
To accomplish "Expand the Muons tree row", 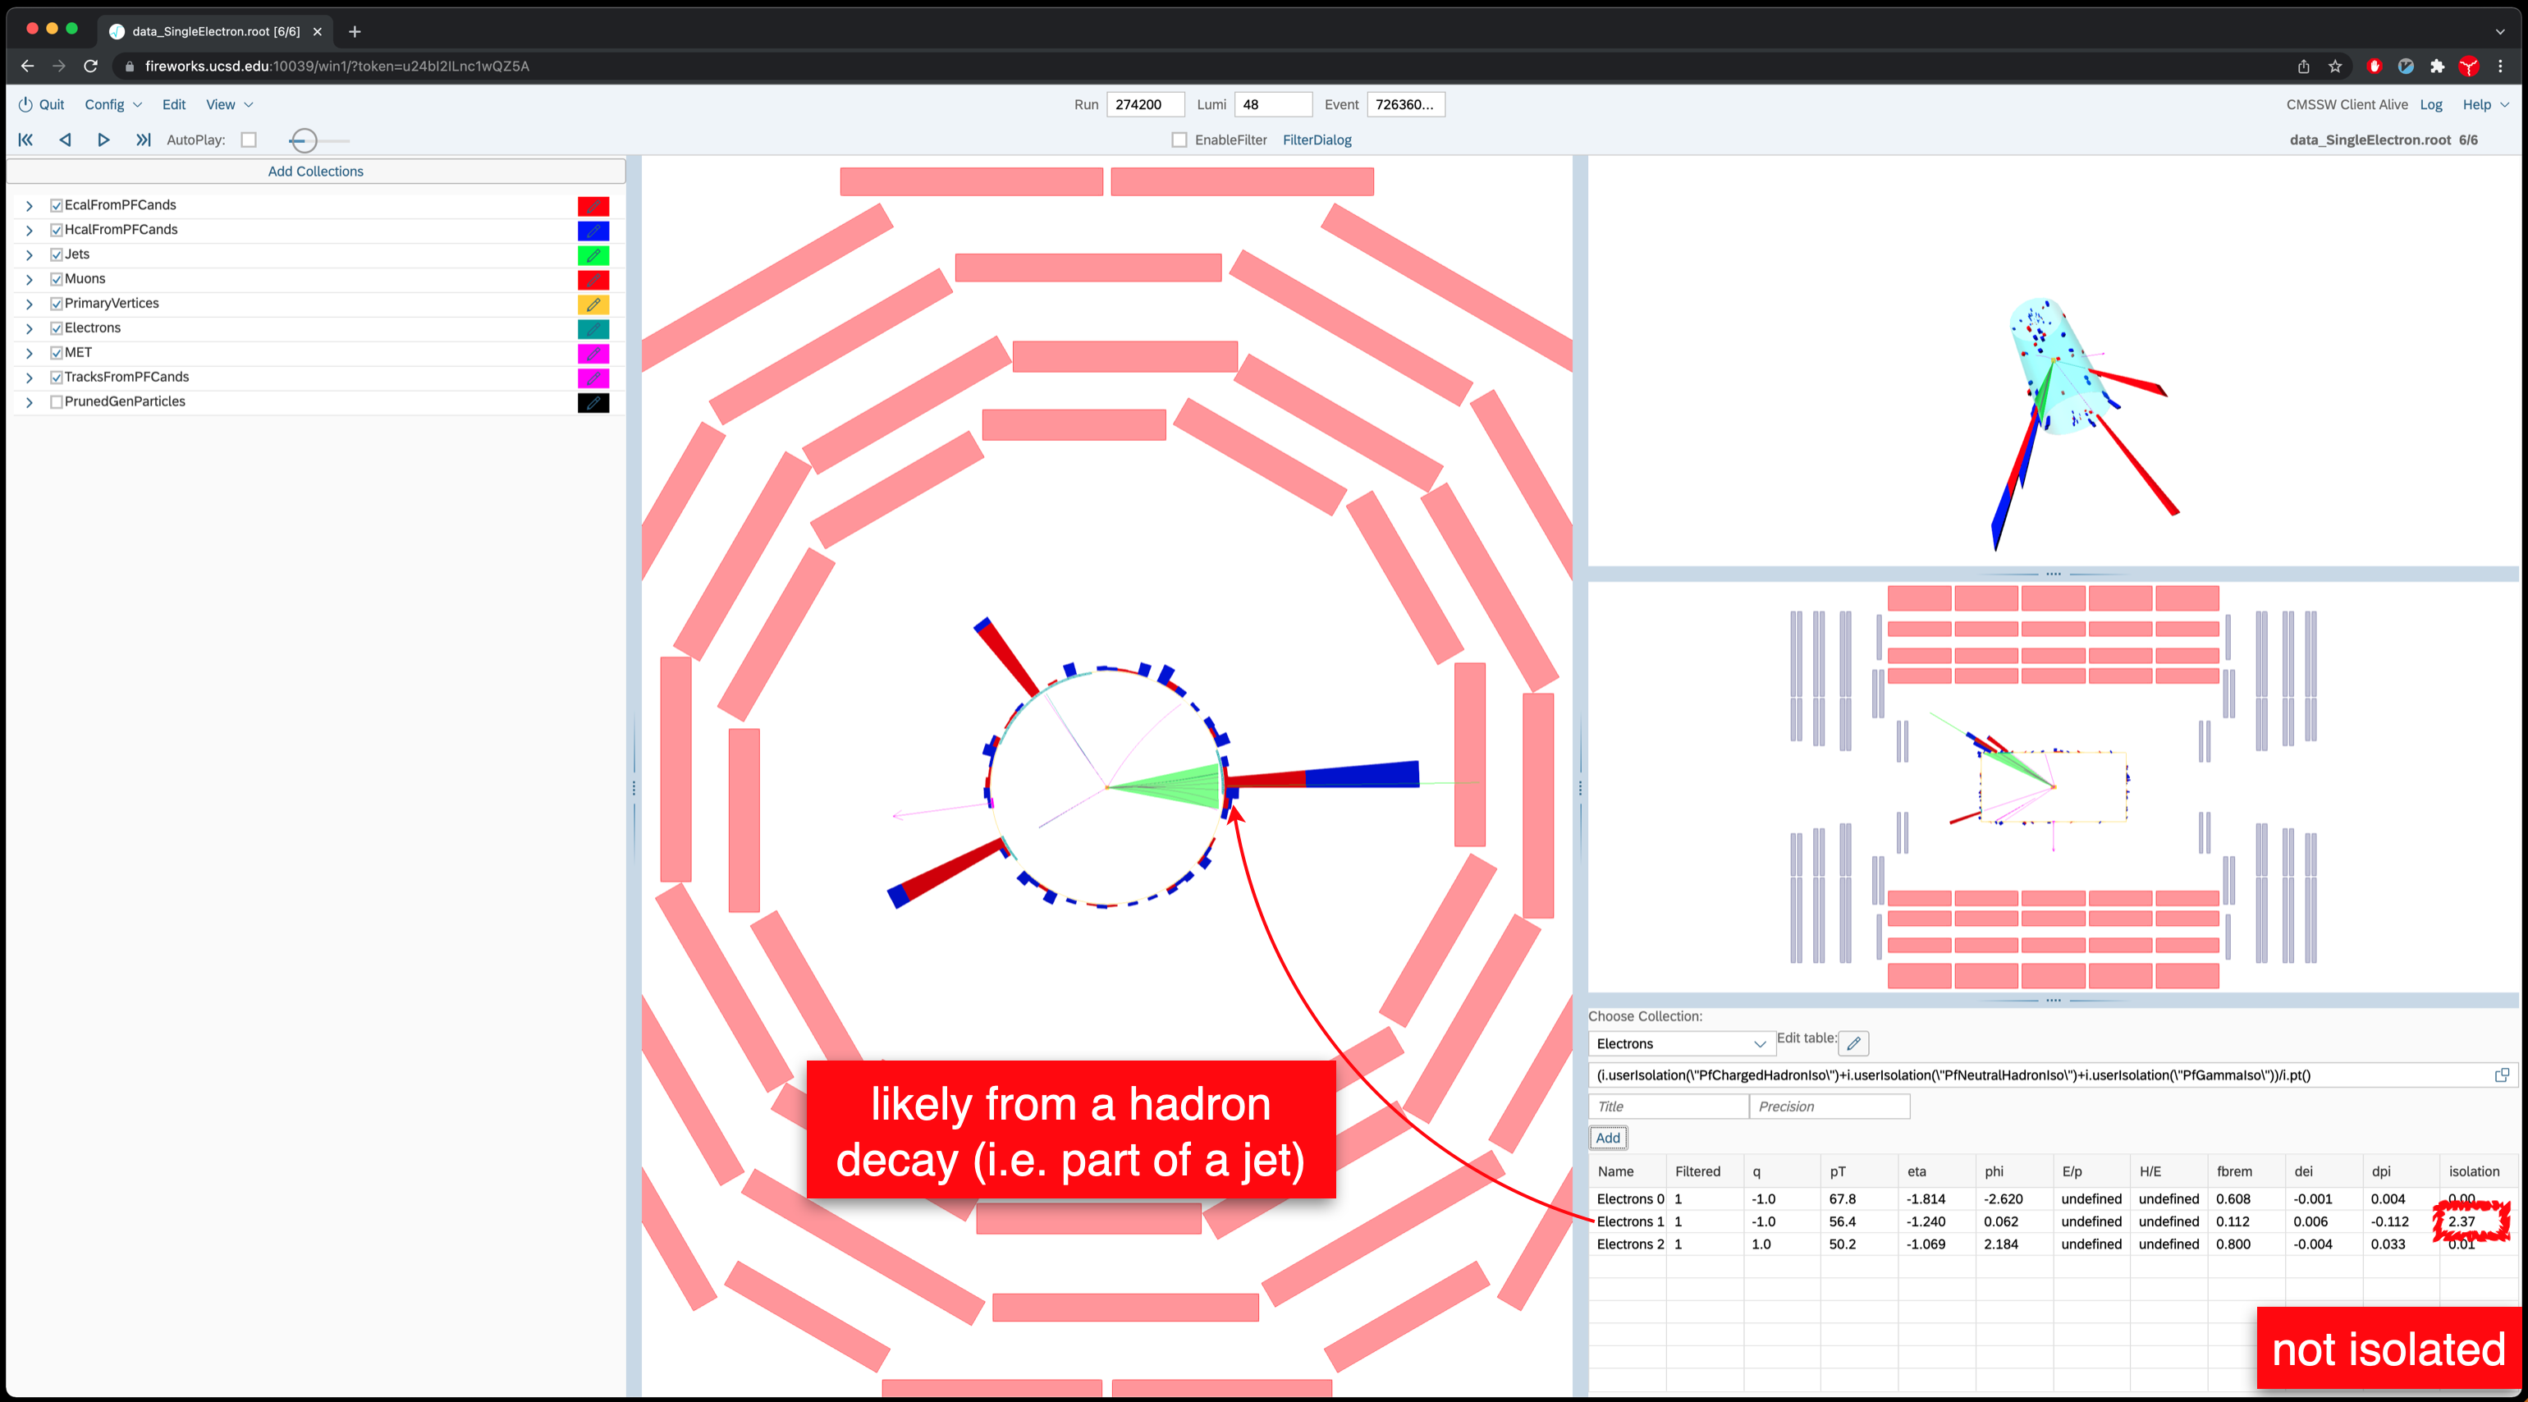I will click(x=30, y=278).
